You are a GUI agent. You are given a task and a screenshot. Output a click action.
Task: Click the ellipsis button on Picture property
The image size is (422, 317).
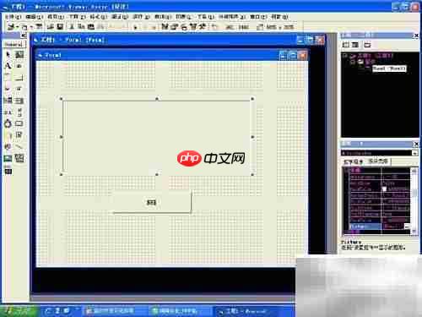coord(407,227)
